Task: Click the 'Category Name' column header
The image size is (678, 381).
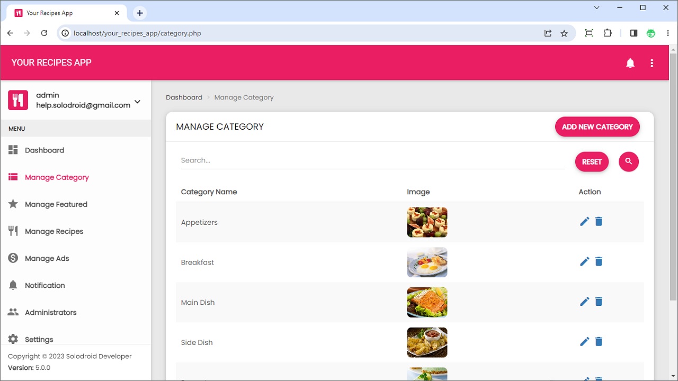Action: [x=209, y=192]
